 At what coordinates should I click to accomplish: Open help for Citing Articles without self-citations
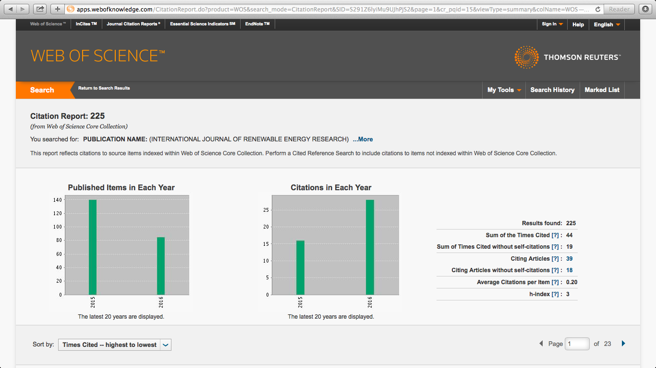(x=555, y=270)
